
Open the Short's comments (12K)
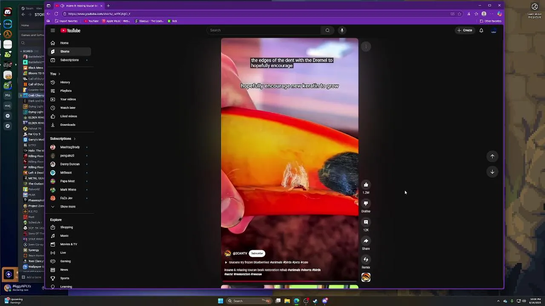pos(366,222)
